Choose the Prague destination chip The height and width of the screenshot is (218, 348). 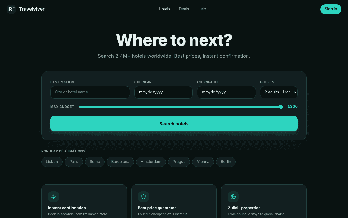179,162
